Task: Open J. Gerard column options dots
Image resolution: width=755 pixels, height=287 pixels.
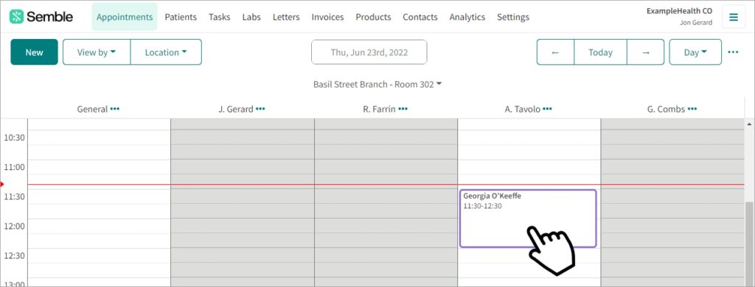Action: [x=260, y=109]
